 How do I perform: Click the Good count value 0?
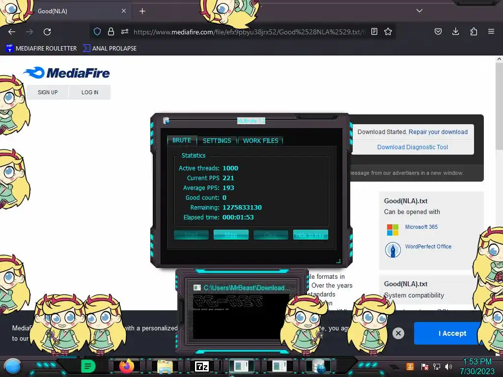click(224, 198)
